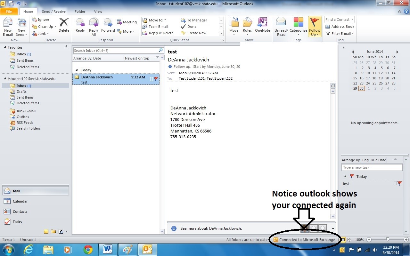Collapse the Favorites group
The image size is (410, 256).
click(x=5, y=47)
